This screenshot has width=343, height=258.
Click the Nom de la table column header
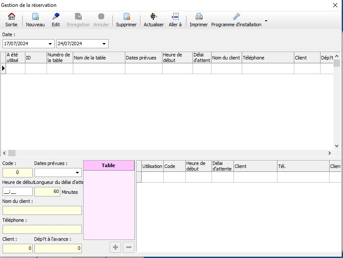coord(99,58)
